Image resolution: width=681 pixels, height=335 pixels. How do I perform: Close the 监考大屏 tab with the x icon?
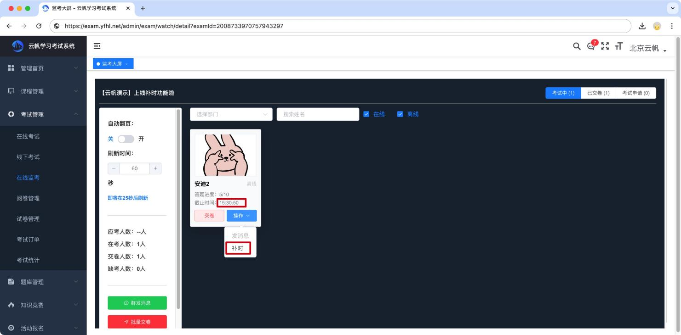126,64
